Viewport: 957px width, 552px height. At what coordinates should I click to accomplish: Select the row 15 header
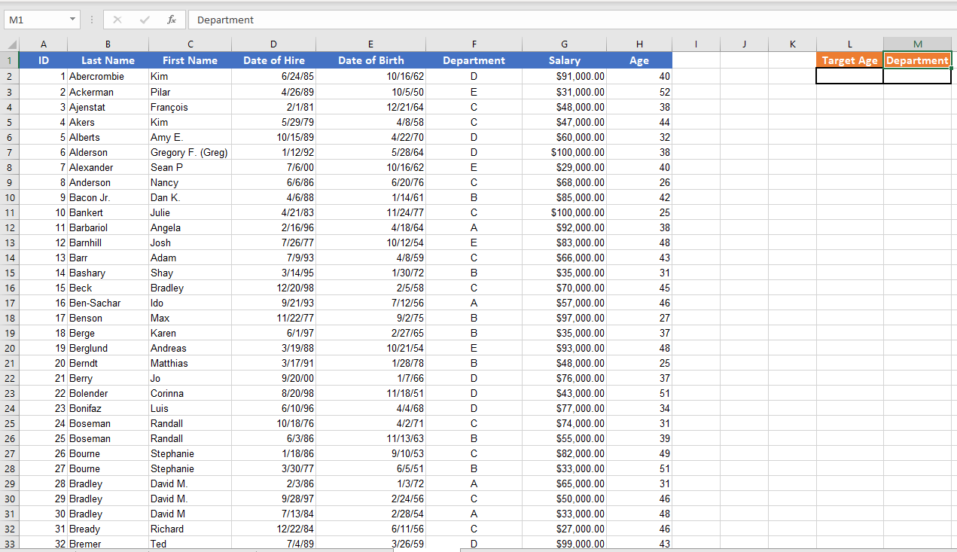pos(10,273)
